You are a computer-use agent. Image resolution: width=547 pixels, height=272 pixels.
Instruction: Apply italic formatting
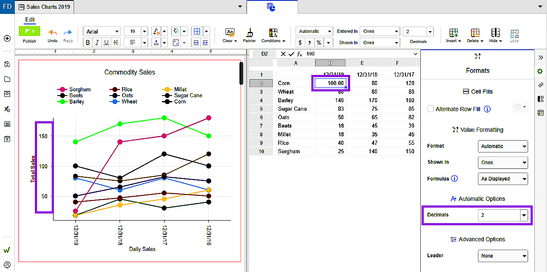coord(97,43)
